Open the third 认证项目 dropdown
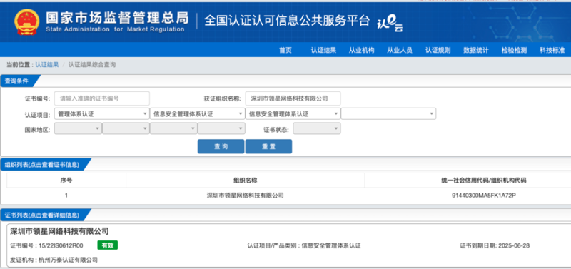The width and height of the screenshot is (571, 269). [x=293, y=114]
